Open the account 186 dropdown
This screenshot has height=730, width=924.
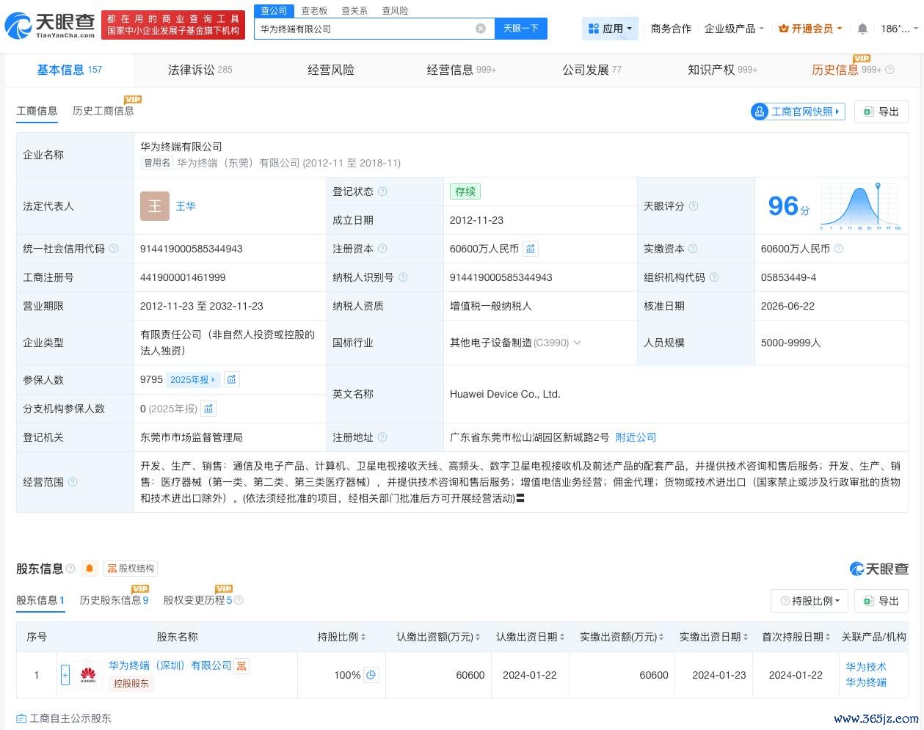tap(899, 29)
